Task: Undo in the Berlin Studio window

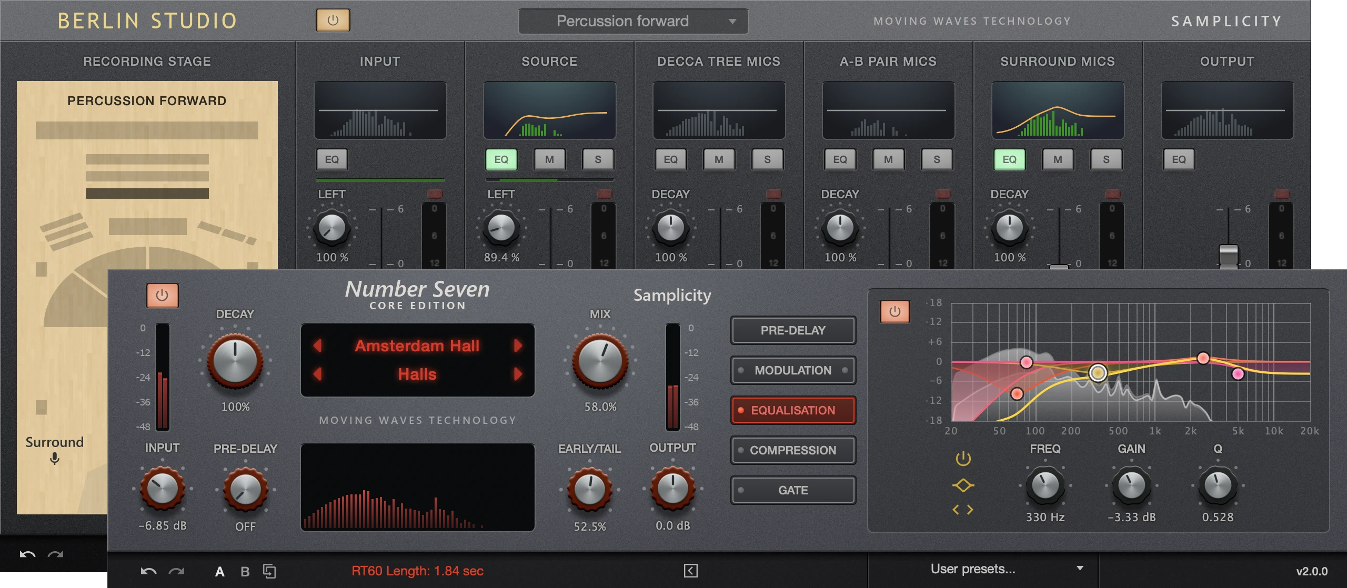Action: coord(27,554)
